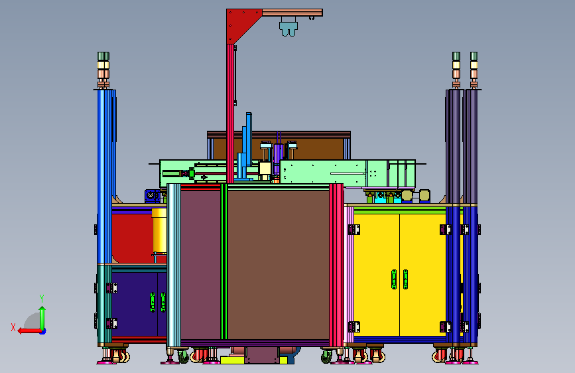The image size is (575, 373).
Task: Select the large brown front panel
Action: (279, 264)
